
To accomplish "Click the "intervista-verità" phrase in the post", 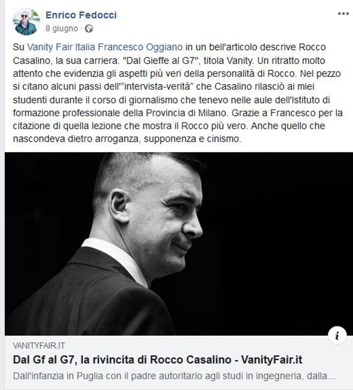I will pos(157,87).
